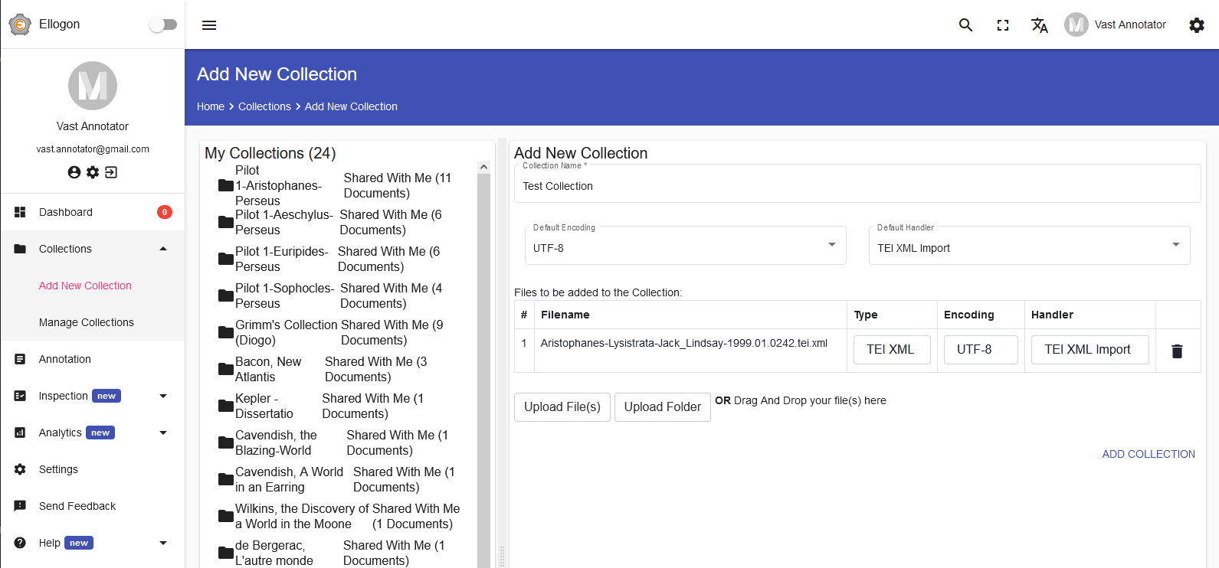Click the Vast Annotator avatar in top bar

1076,24
